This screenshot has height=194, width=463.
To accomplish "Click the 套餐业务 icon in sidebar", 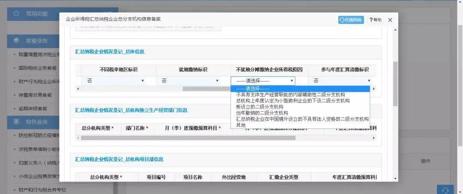I will (17, 40).
